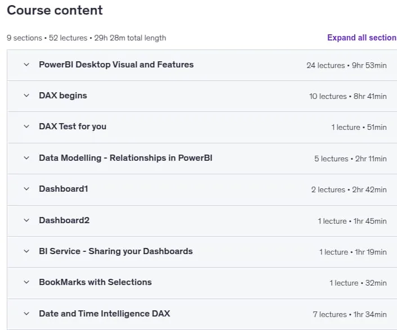Expand chevron beside BookMarks with Selections

point(26,282)
